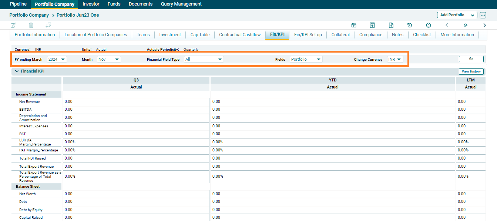Open the Month dropdown showing Nov
The width and height of the screenshot is (497, 221).
click(109, 59)
